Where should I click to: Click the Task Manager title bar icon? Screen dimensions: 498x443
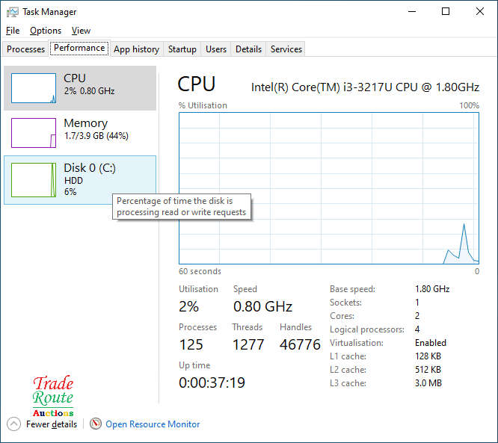(13, 12)
